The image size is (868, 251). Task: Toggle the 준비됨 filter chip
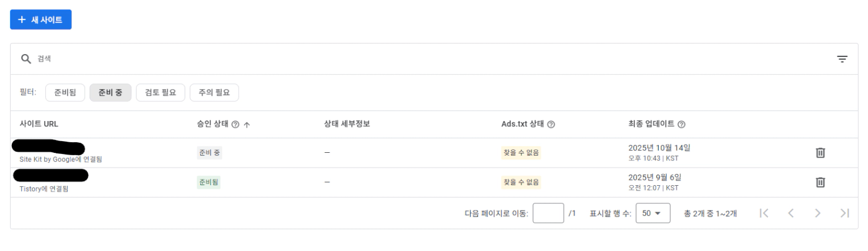[x=65, y=92]
